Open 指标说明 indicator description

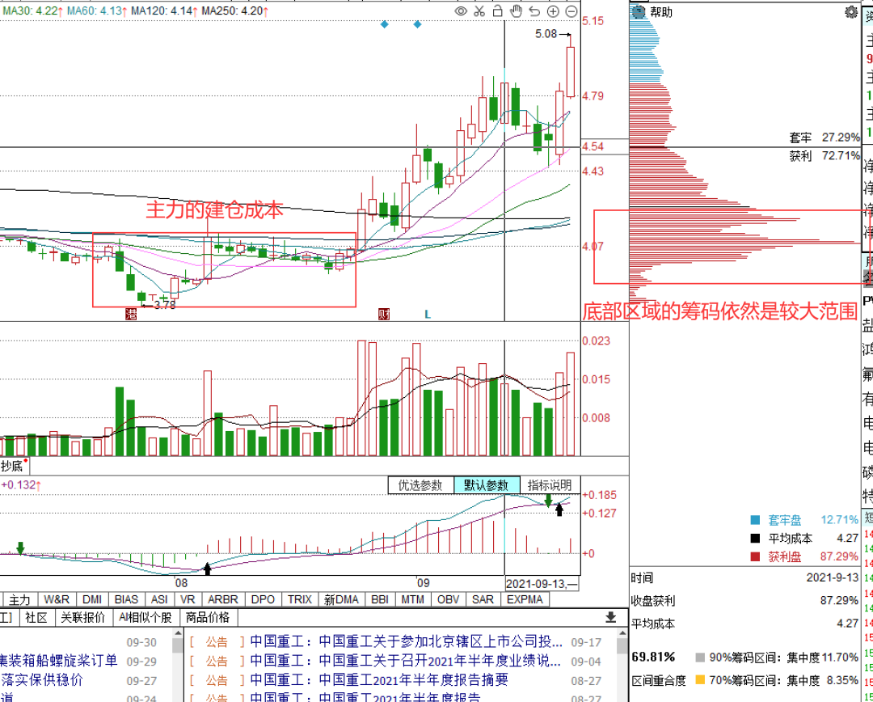pos(549,485)
